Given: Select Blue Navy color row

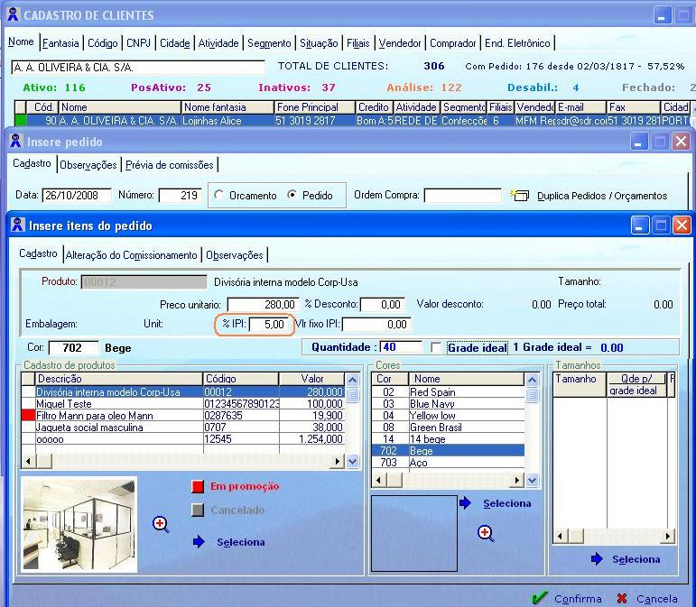Looking at the screenshot, I should point(449,404).
